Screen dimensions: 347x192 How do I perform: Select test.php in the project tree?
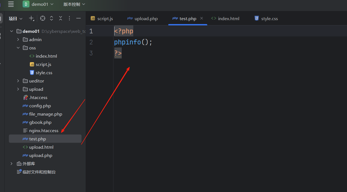tap(45, 139)
